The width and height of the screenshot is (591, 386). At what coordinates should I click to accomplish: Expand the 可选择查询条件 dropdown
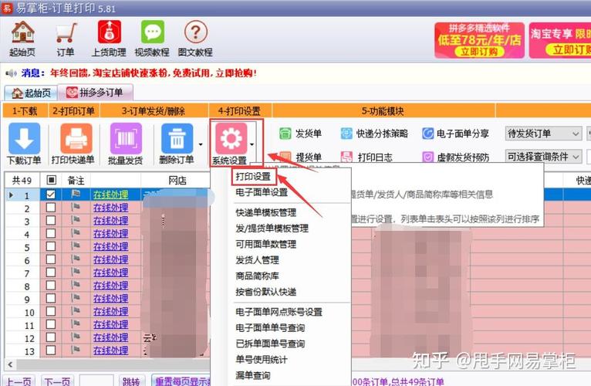pos(575,157)
